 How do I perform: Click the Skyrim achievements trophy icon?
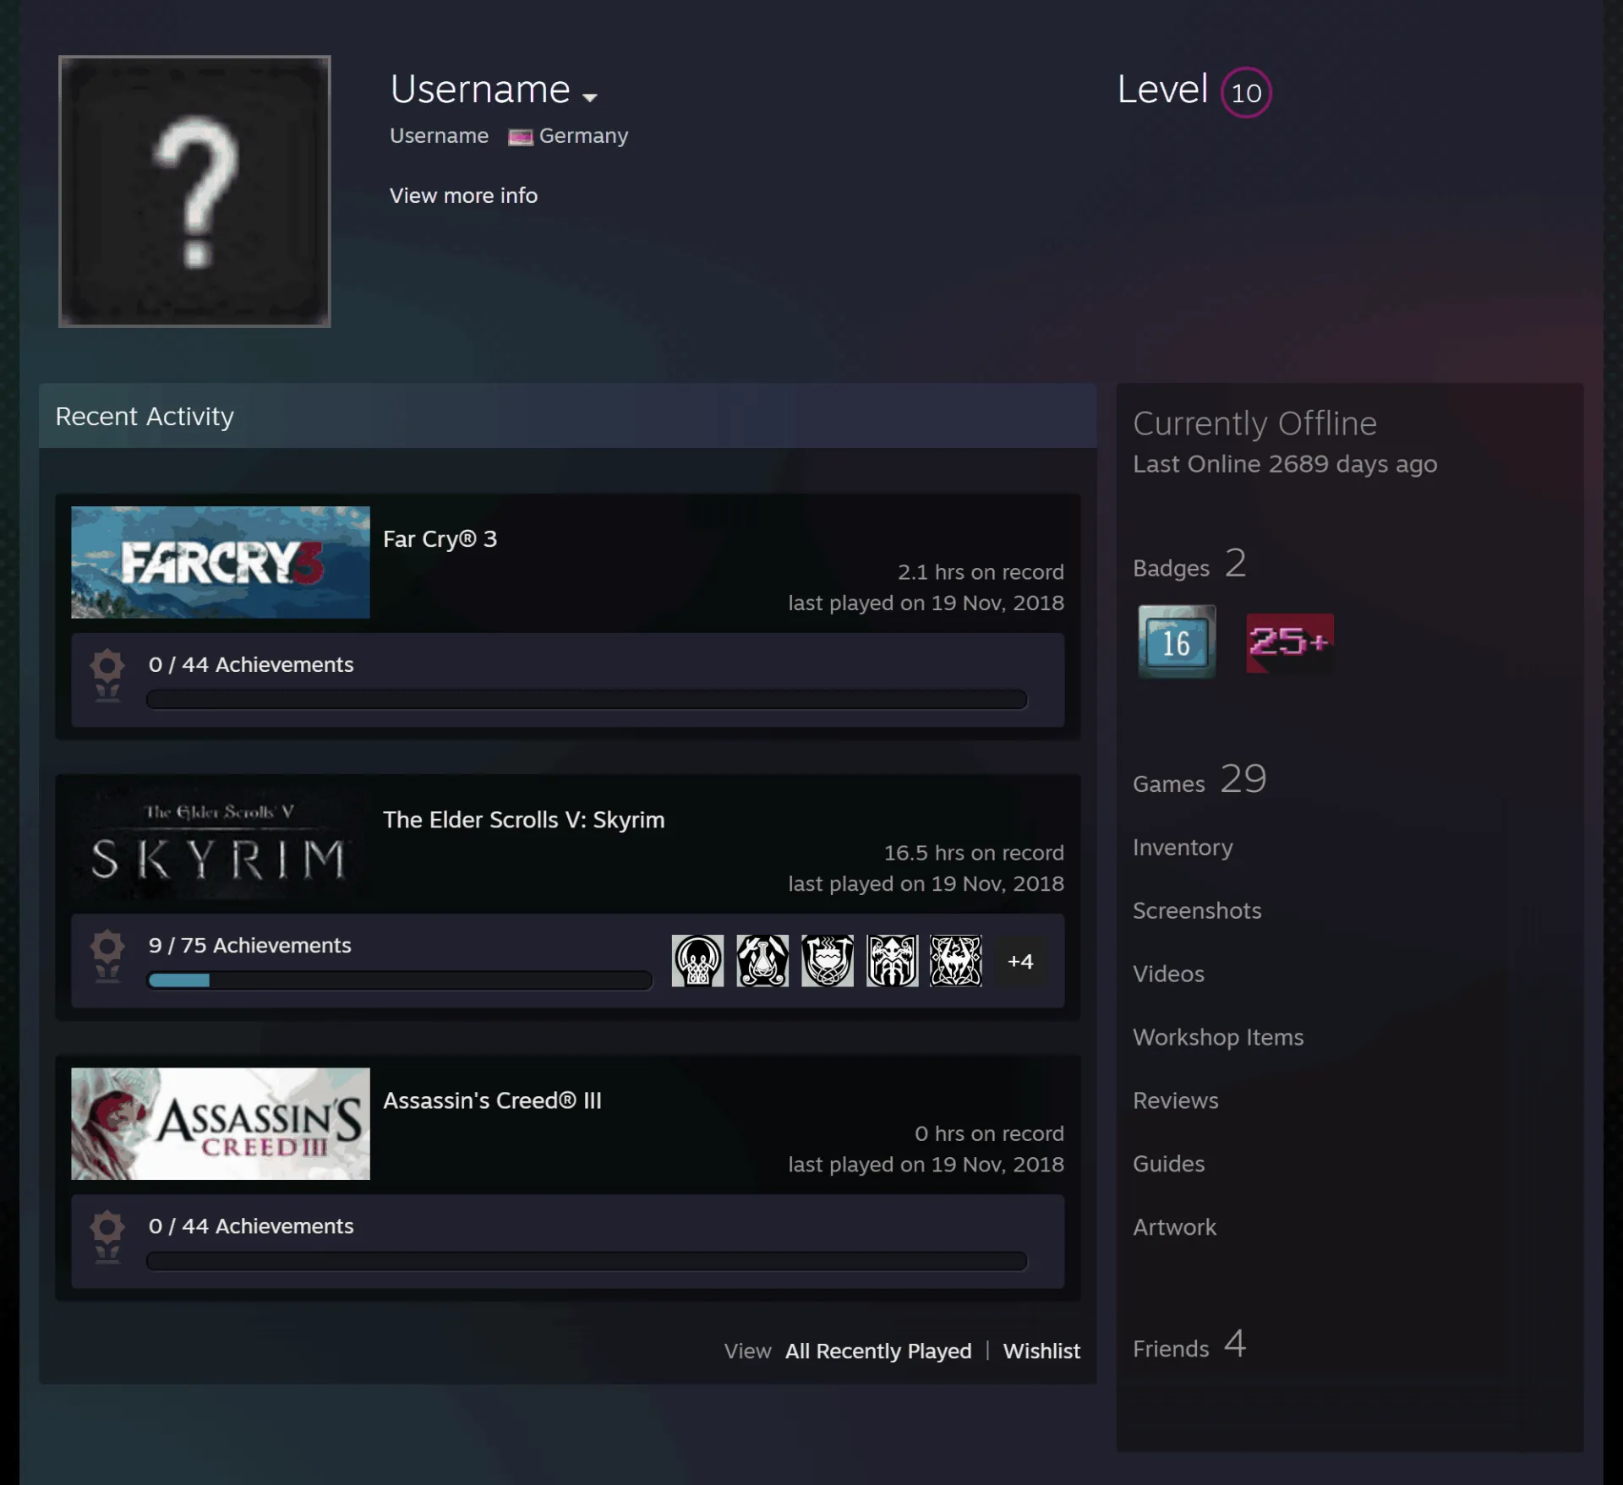click(107, 956)
